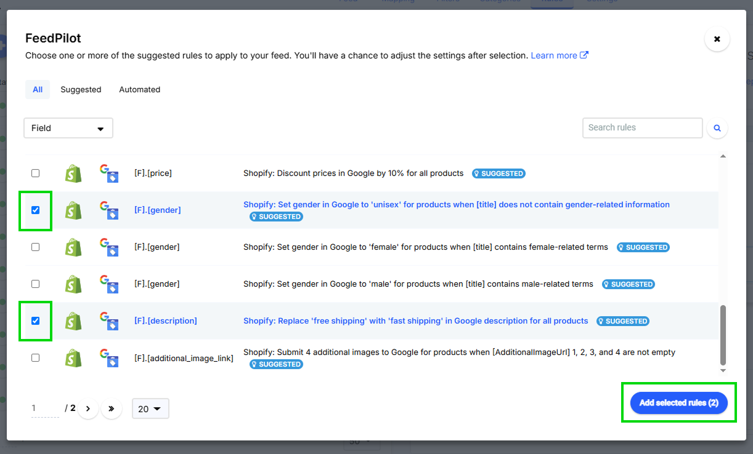Uncheck the 'free shipping' description rule
Screen dimensions: 753x454
point(35,321)
